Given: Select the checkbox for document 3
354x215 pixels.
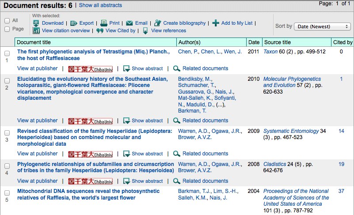Looking at the screenshot, I should point(7,133).
